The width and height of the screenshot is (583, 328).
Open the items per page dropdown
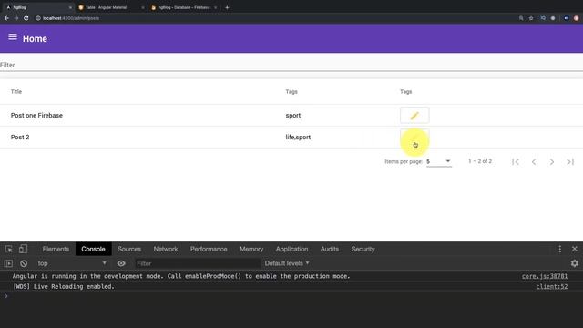pos(439,161)
